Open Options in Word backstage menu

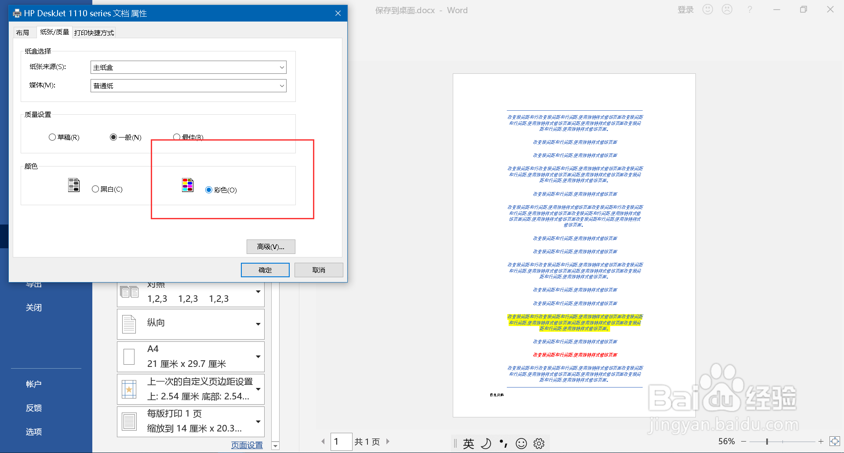coord(34,431)
